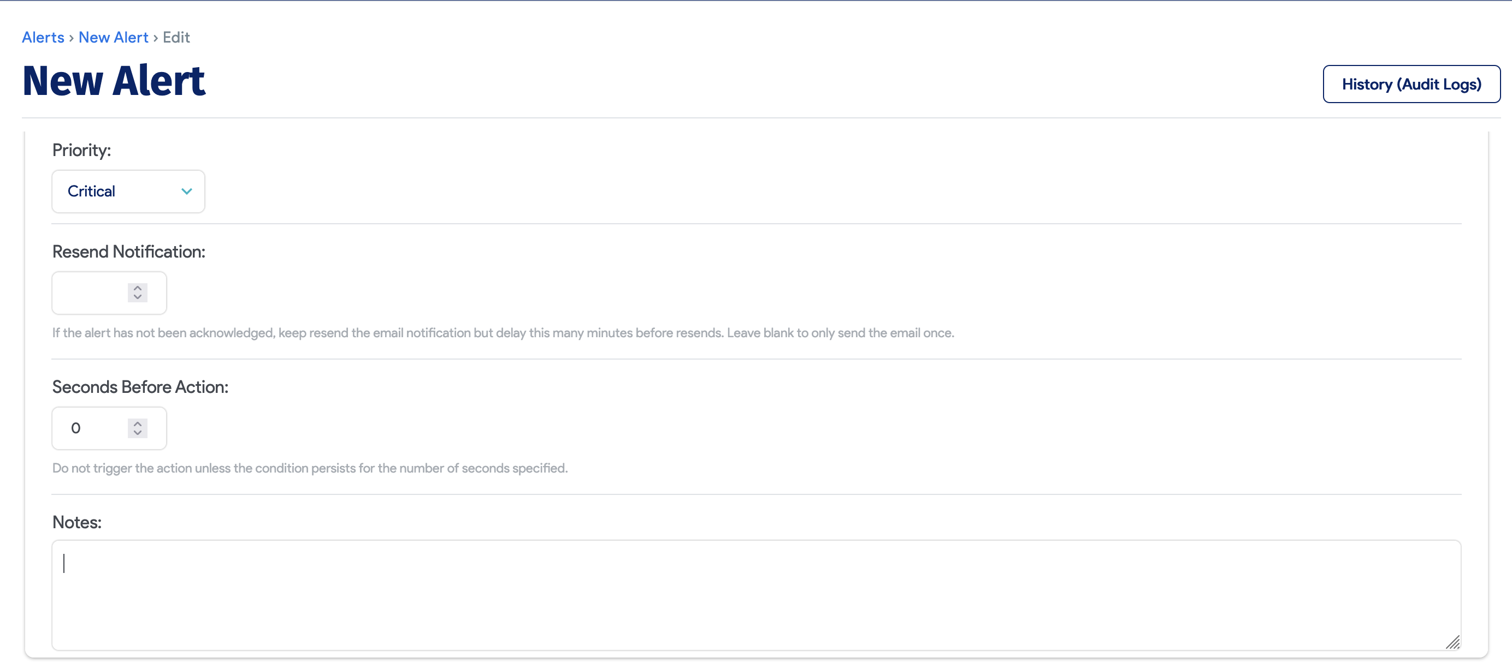Increase the Resend Notification value with up arrow
The height and width of the screenshot is (669, 1512).
tap(137, 288)
